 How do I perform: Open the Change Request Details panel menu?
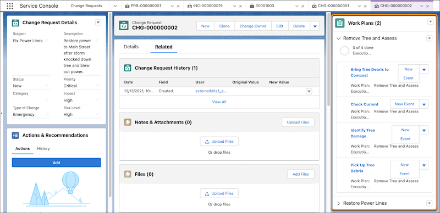tap(98, 23)
